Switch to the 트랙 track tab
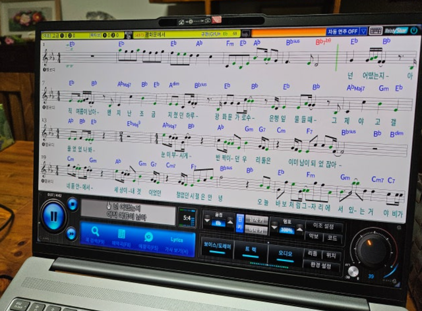Screen dimensions: 422x311 [x=251, y=251]
